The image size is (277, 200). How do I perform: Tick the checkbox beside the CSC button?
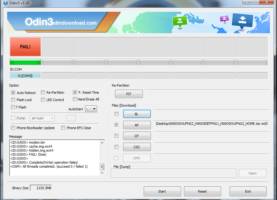tap(116, 147)
